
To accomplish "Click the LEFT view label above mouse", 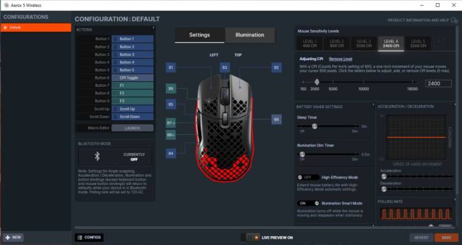I will (x=214, y=55).
